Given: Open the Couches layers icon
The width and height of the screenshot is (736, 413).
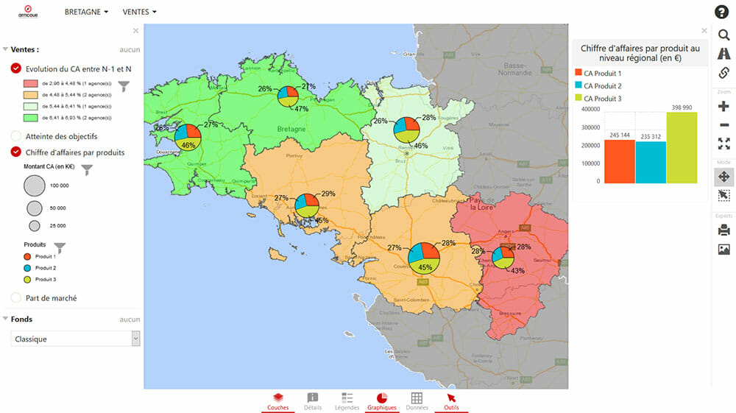Looking at the screenshot, I should tap(278, 402).
